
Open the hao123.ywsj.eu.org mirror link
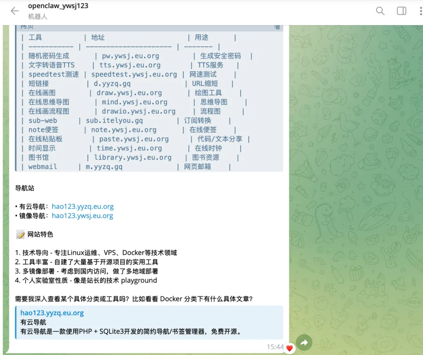pos(82,216)
